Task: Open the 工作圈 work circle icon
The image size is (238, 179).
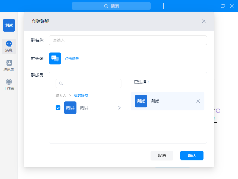Action: point(9,84)
